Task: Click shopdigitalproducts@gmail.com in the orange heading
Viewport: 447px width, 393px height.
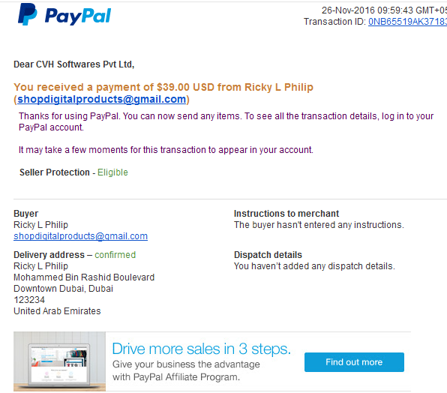Action: (102, 99)
